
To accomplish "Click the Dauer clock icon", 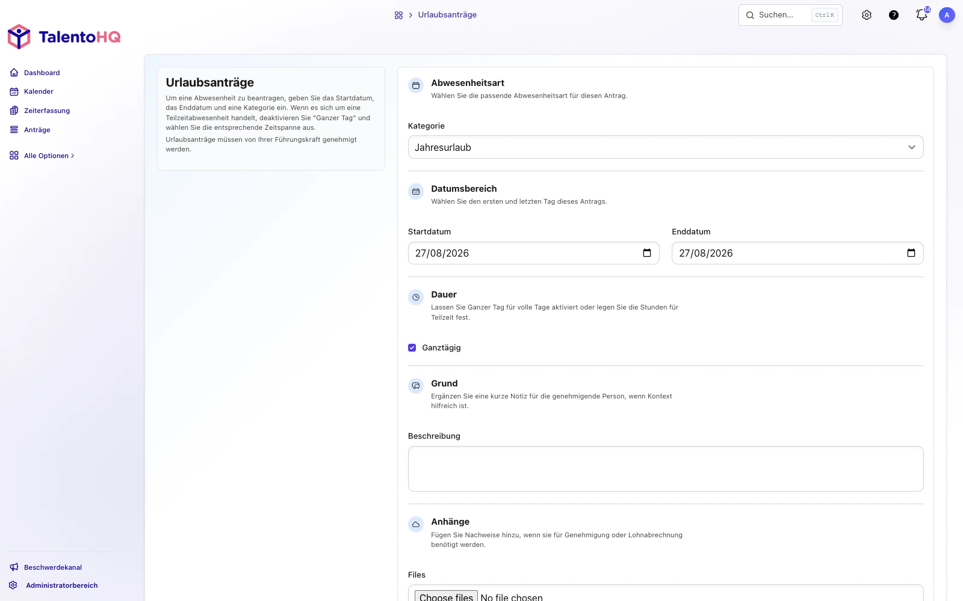I will point(416,297).
